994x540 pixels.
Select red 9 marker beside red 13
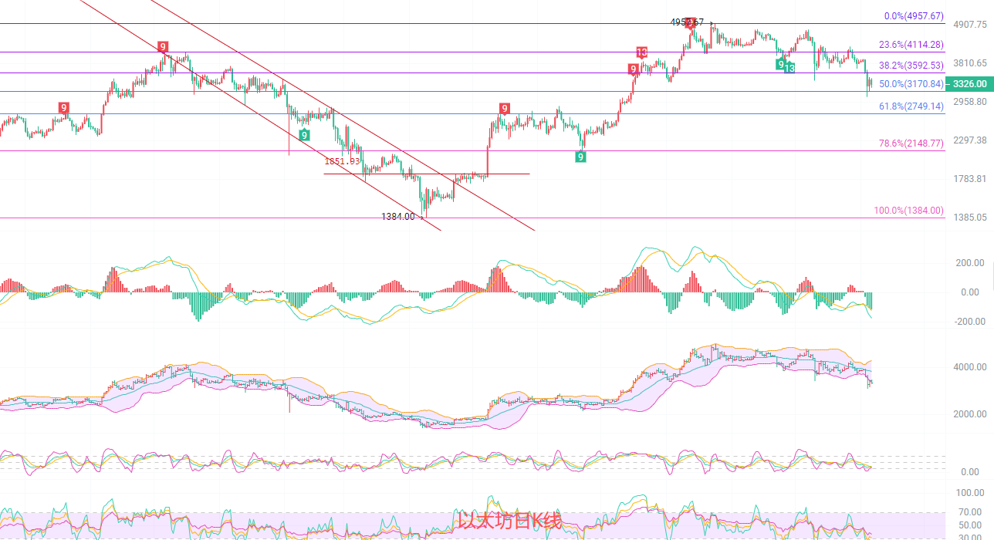(634, 69)
